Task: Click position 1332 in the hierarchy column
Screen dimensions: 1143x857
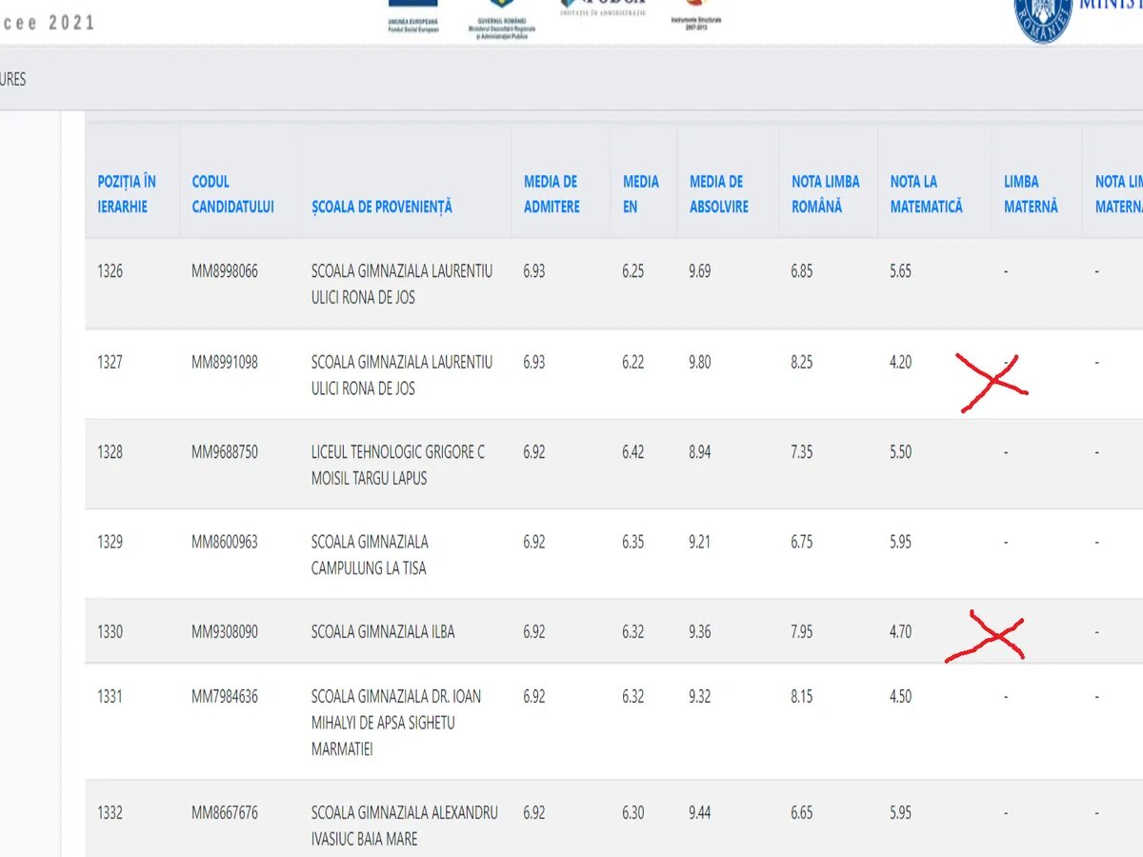Action: [110, 813]
